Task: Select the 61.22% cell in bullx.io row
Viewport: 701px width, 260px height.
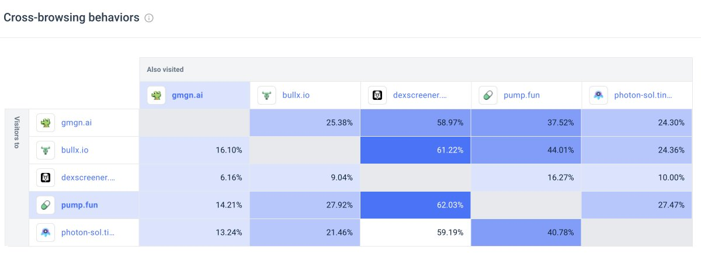Action: tap(416, 150)
